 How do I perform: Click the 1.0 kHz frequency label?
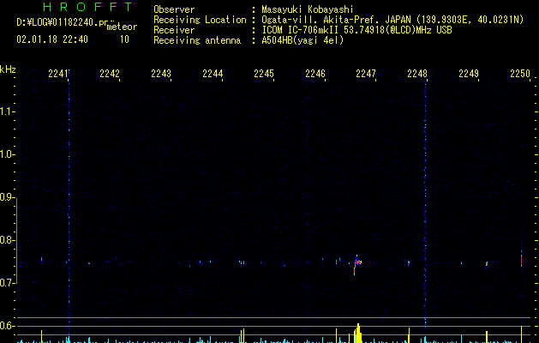point(7,154)
